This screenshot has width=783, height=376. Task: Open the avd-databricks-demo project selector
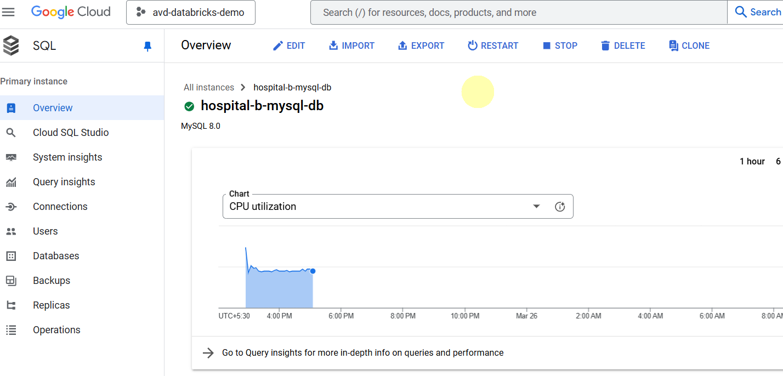pyautogui.click(x=190, y=13)
